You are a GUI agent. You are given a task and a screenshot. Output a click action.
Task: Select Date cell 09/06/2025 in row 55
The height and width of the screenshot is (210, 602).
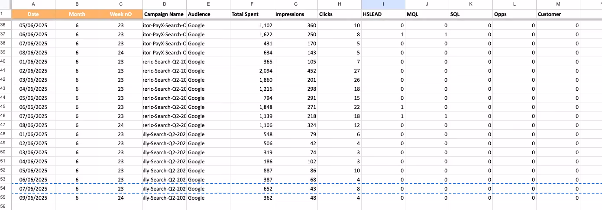(33, 198)
